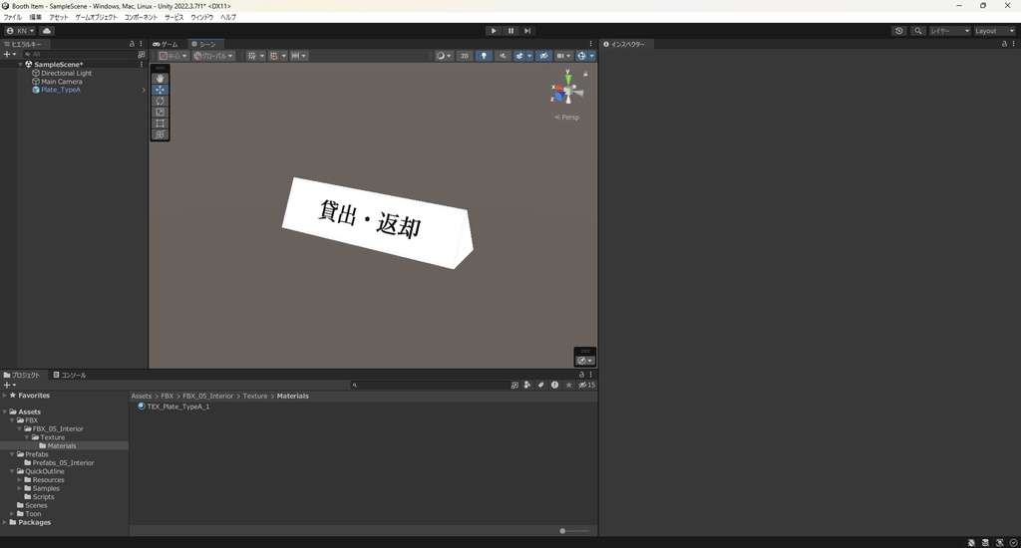Open the draw mode shading dropdown
This screenshot has height=548, width=1021.
[444, 56]
